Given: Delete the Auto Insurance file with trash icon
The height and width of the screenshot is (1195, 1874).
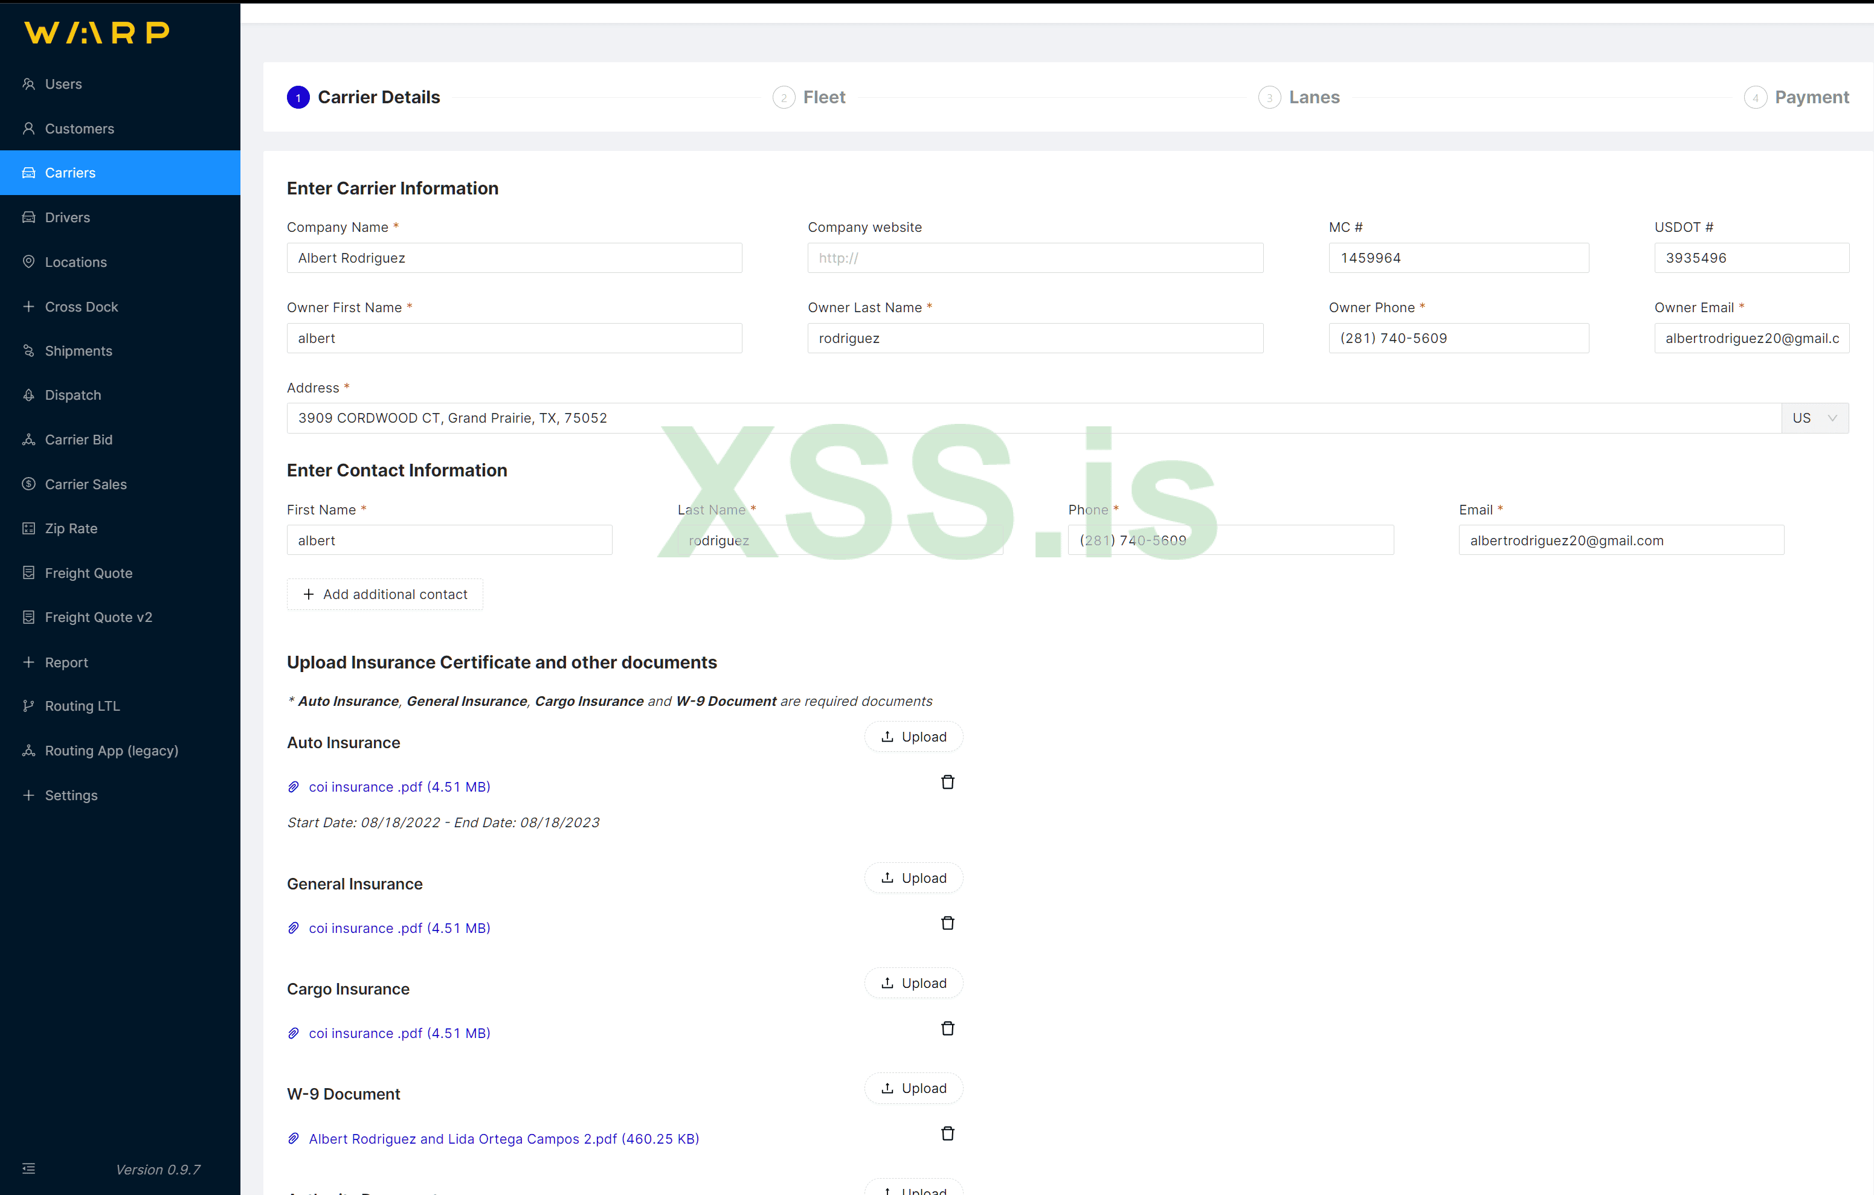Looking at the screenshot, I should 947,782.
